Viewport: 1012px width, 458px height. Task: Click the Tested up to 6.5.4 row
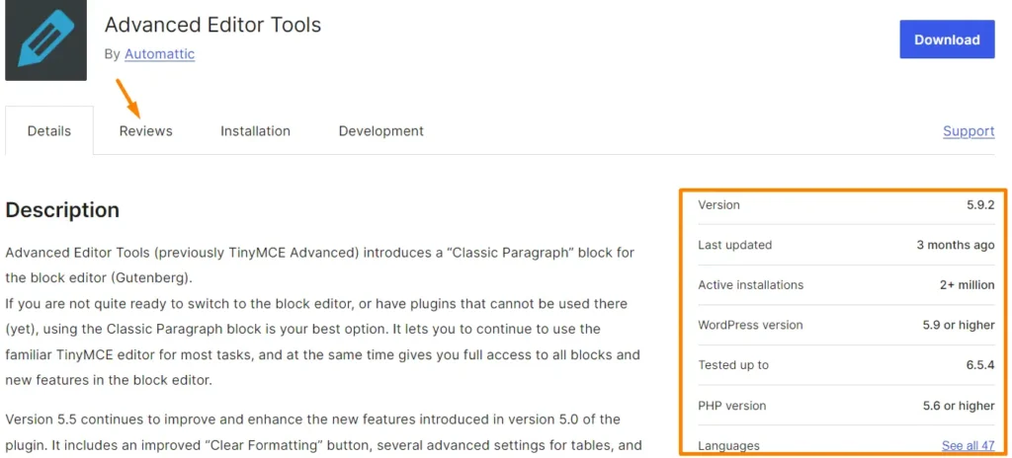click(x=846, y=365)
